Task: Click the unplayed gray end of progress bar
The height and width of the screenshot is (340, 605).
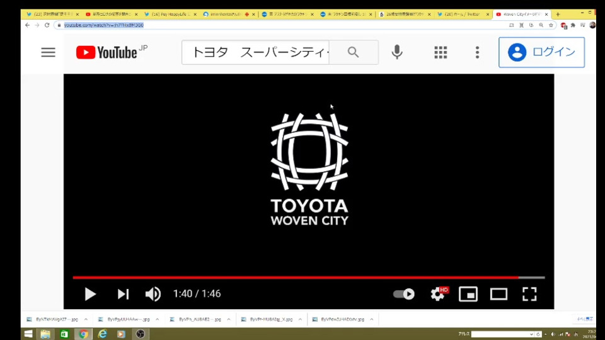Action: pyautogui.click(x=532, y=277)
